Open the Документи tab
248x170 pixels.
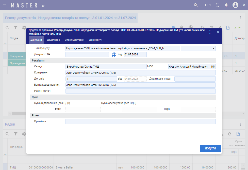point(95,40)
